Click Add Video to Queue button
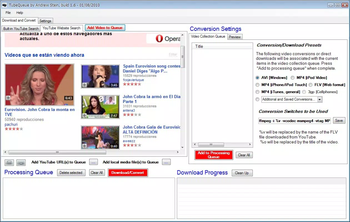This screenshot has height=222, width=350. coord(105,27)
